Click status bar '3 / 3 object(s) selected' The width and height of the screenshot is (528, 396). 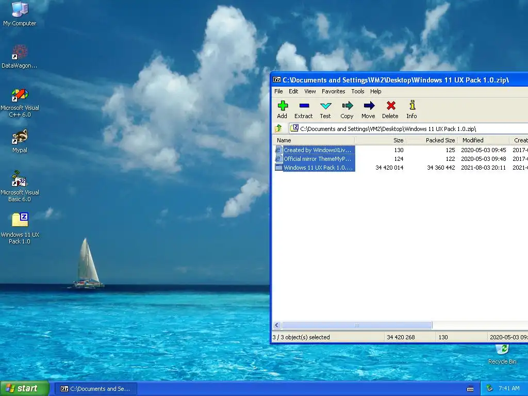pyautogui.click(x=301, y=337)
